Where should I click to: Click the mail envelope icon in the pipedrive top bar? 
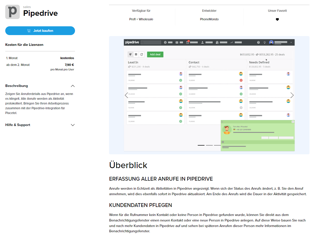coord(177,43)
